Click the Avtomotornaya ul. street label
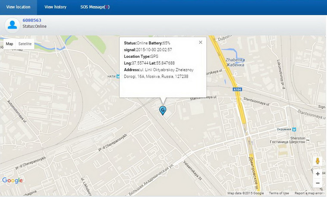This screenshot has height=197, width=327. tap(17, 112)
